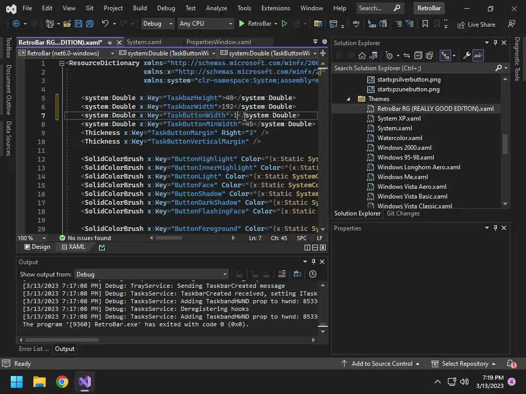Open the notifications bell in status bar
Viewport: 526px width, 394px height.
click(511, 364)
